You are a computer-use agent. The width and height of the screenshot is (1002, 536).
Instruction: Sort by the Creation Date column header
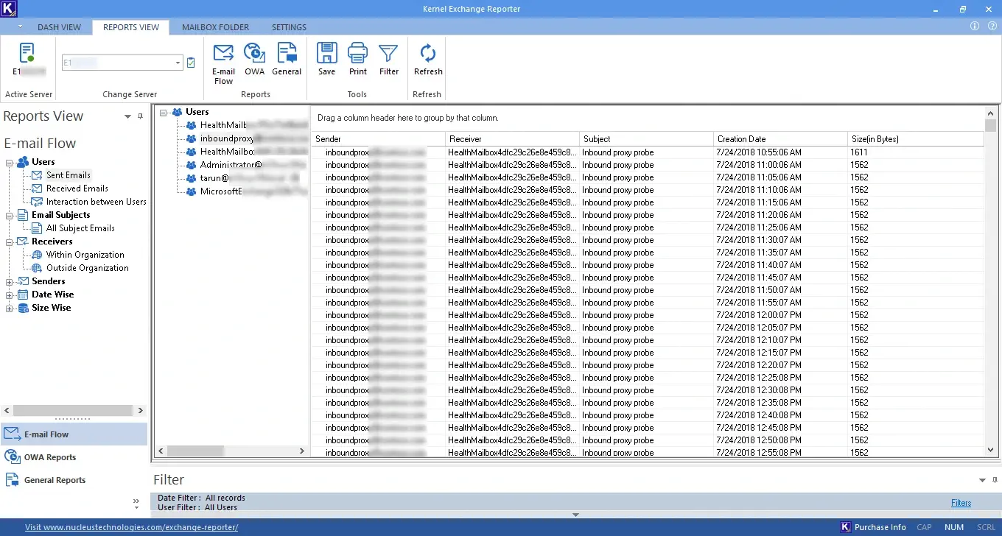[x=780, y=139]
